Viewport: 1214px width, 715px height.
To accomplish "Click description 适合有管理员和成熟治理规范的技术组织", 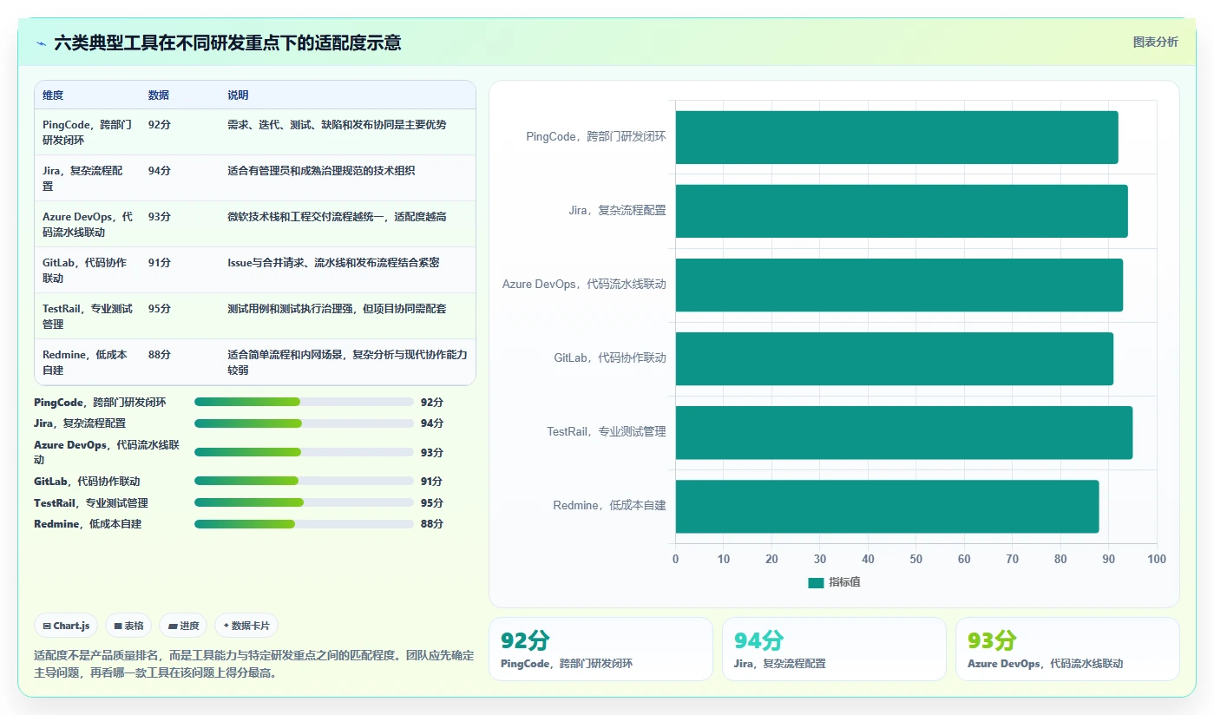I will click(321, 171).
